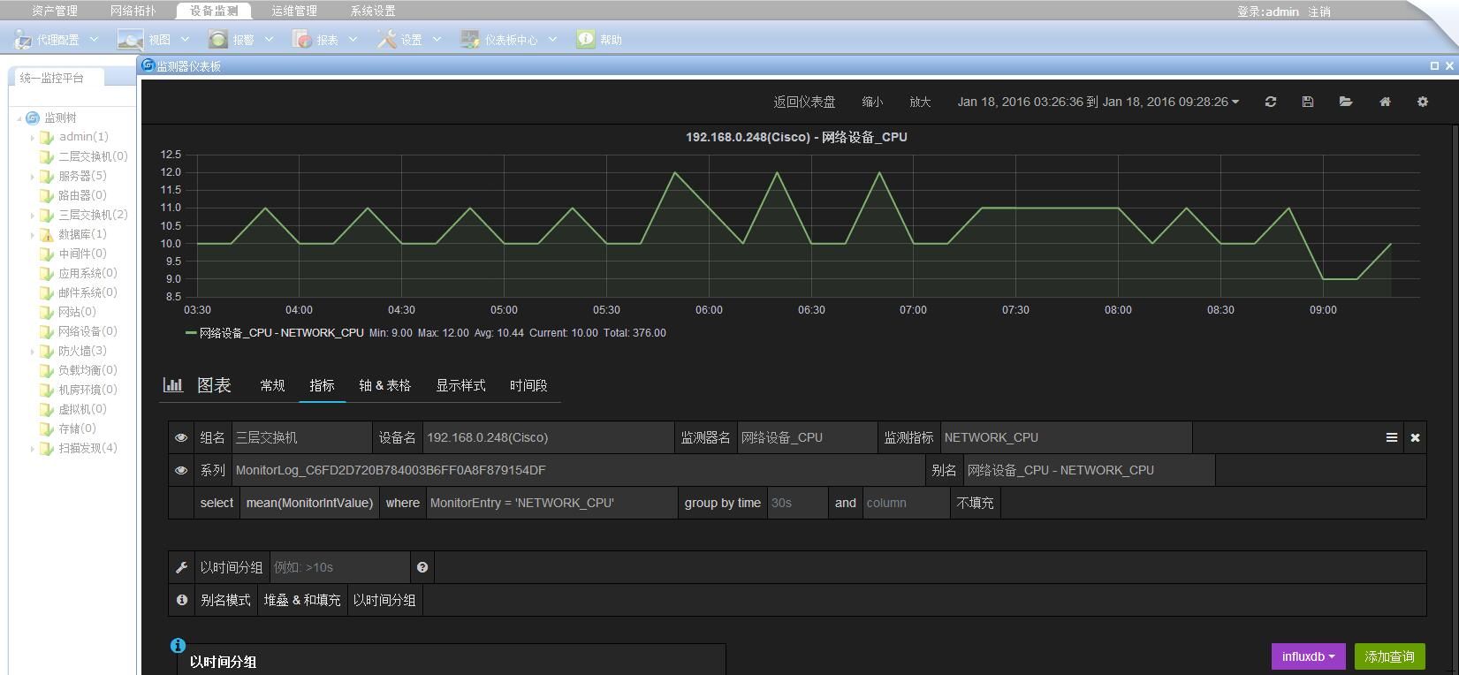Image resolution: width=1459 pixels, height=675 pixels.
Task: Click the refresh dashboard icon
Action: click(x=1270, y=102)
